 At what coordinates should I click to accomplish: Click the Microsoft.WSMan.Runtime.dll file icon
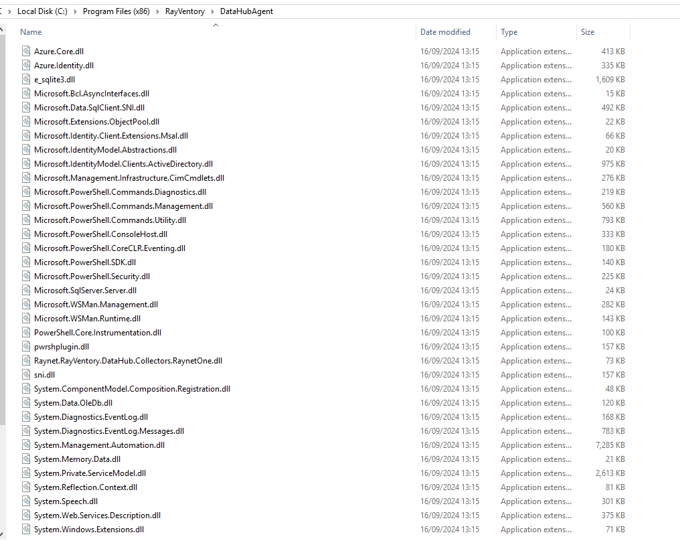(x=27, y=319)
